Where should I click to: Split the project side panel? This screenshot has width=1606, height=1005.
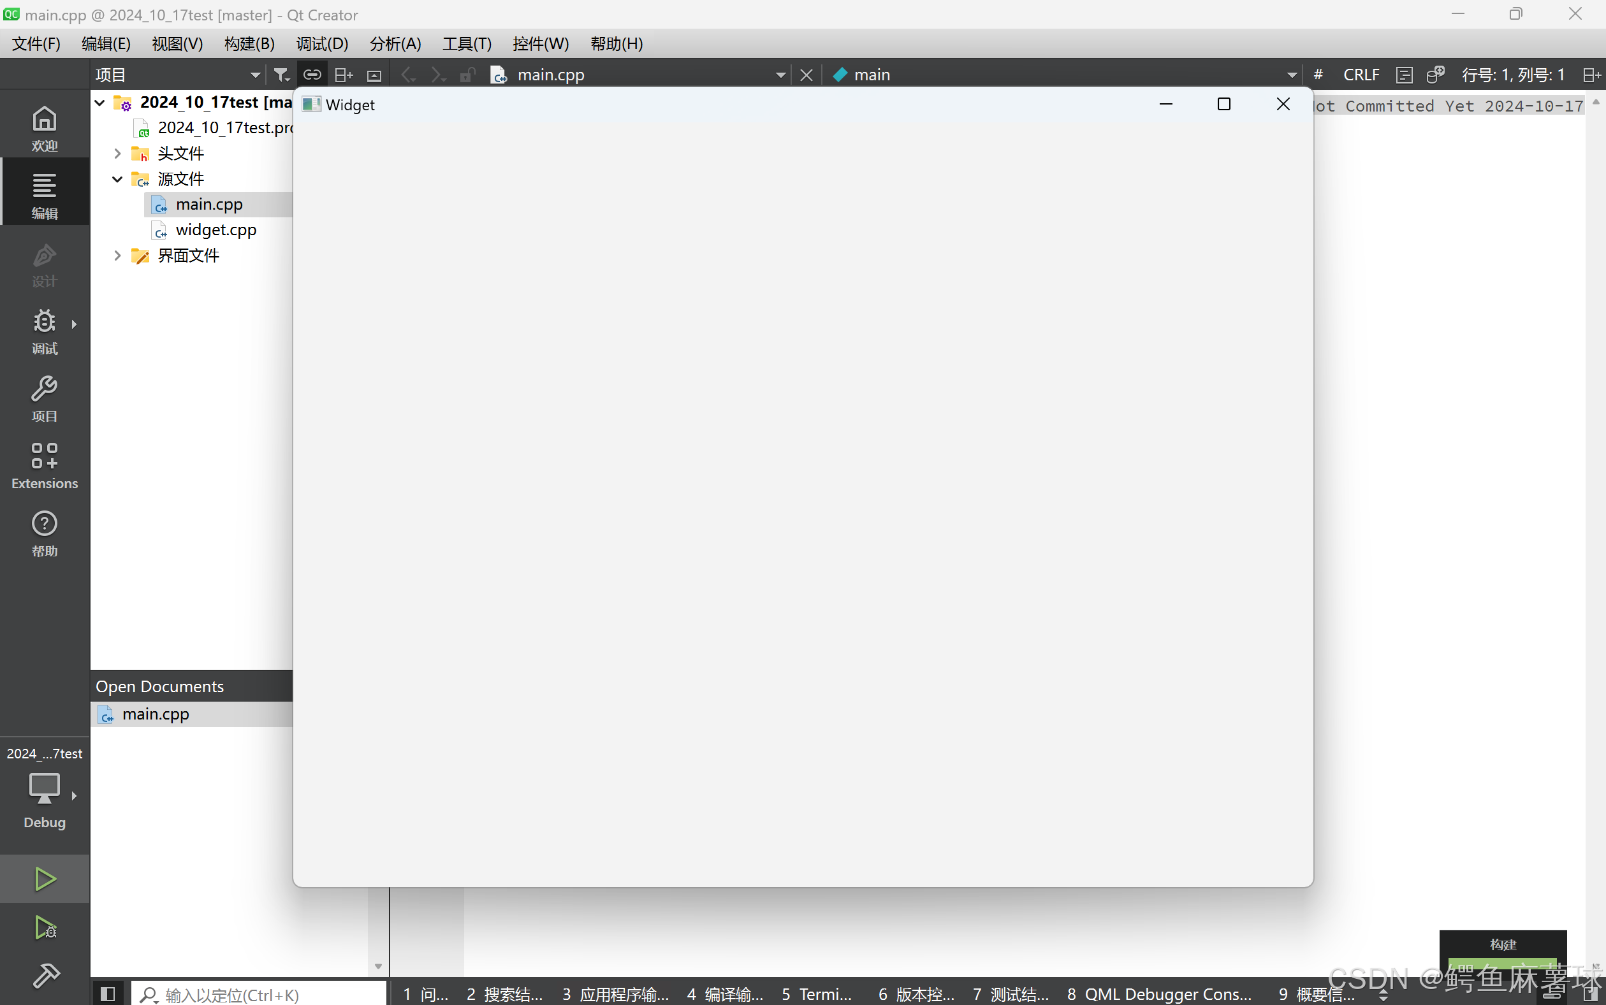click(343, 75)
